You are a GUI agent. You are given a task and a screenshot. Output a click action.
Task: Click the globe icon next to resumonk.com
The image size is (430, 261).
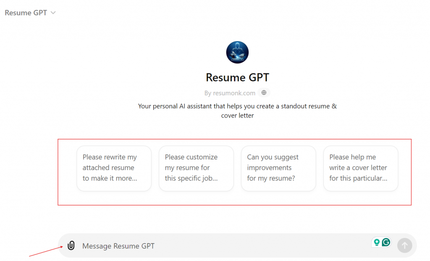pyautogui.click(x=264, y=93)
